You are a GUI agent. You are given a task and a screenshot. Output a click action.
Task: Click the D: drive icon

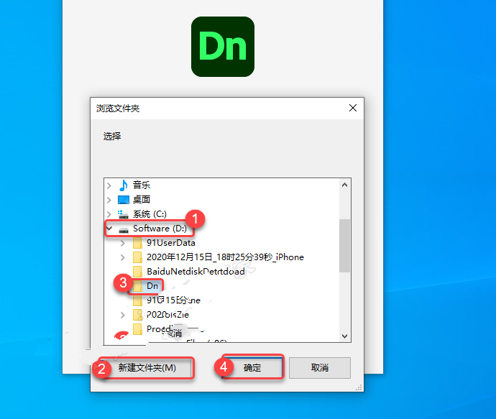[x=124, y=229]
